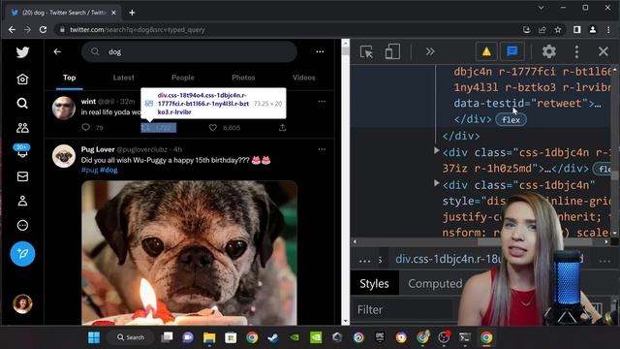
Task: Select div.css-1dbjc4n breadcrumb in DevTools
Action: (449, 259)
